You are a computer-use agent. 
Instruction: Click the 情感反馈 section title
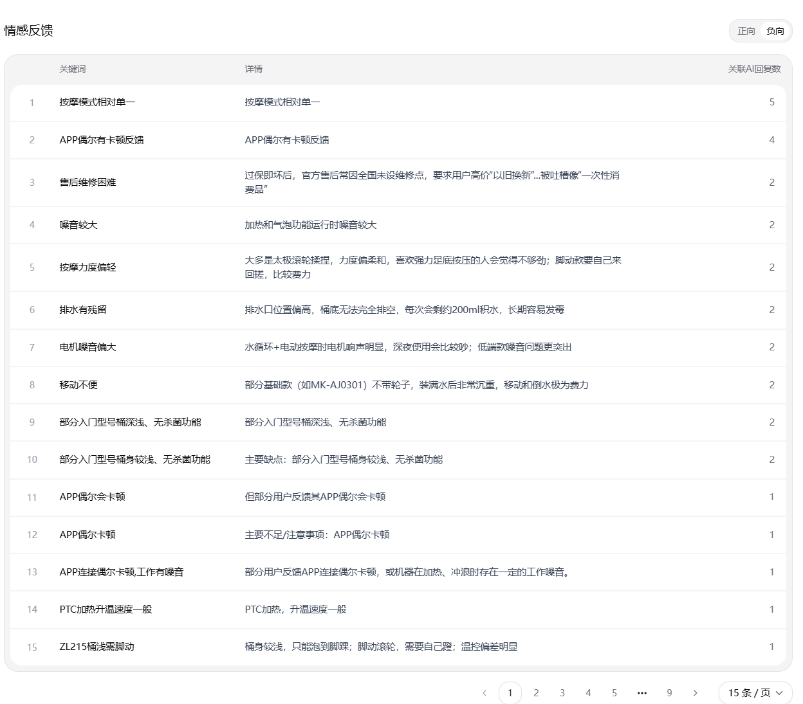click(x=28, y=30)
